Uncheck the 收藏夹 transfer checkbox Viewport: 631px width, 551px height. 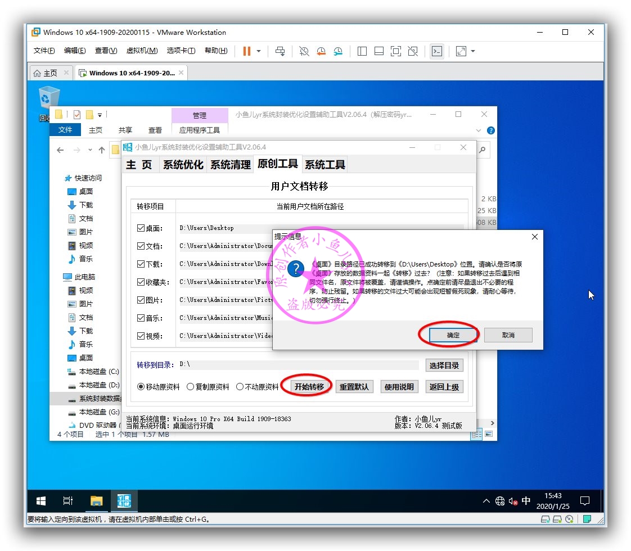click(x=141, y=282)
